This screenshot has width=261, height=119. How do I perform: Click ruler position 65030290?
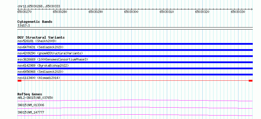tap(96, 12)
